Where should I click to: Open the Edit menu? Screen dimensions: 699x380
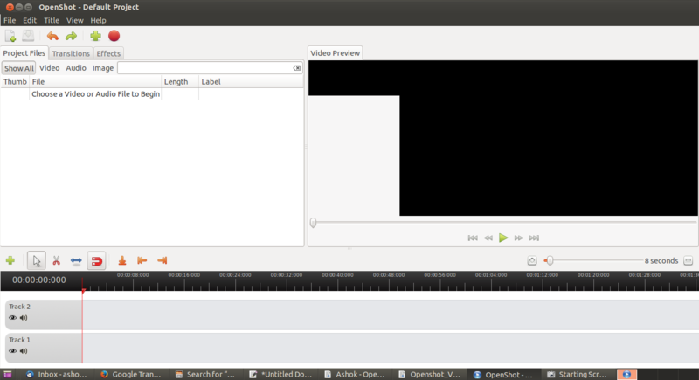[x=30, y=20]
